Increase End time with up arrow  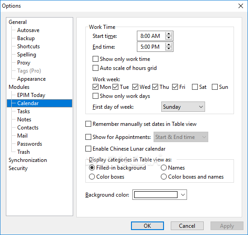point(169,45)
